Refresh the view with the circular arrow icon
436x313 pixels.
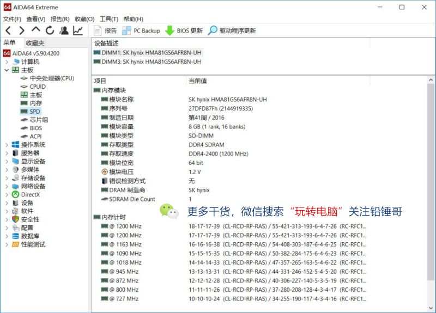coord(50,30)
